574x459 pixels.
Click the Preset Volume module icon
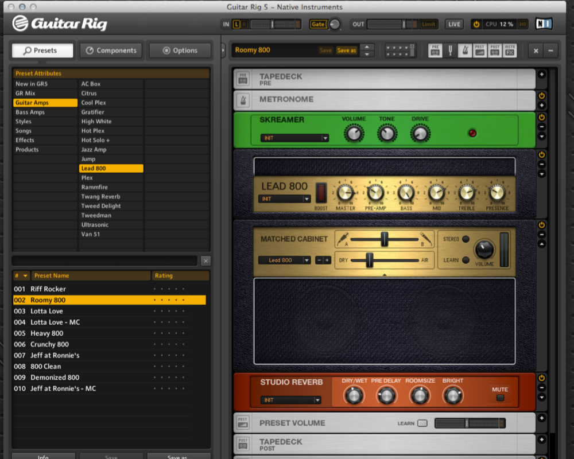click(x=243, y=422)
